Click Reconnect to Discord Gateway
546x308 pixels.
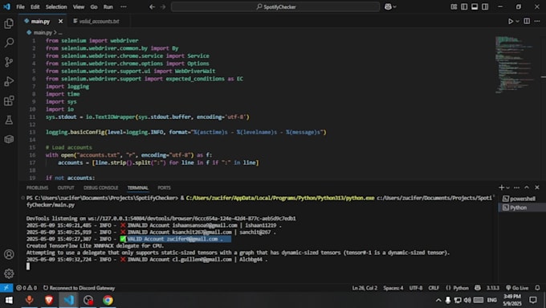click(x=79, y=288)
